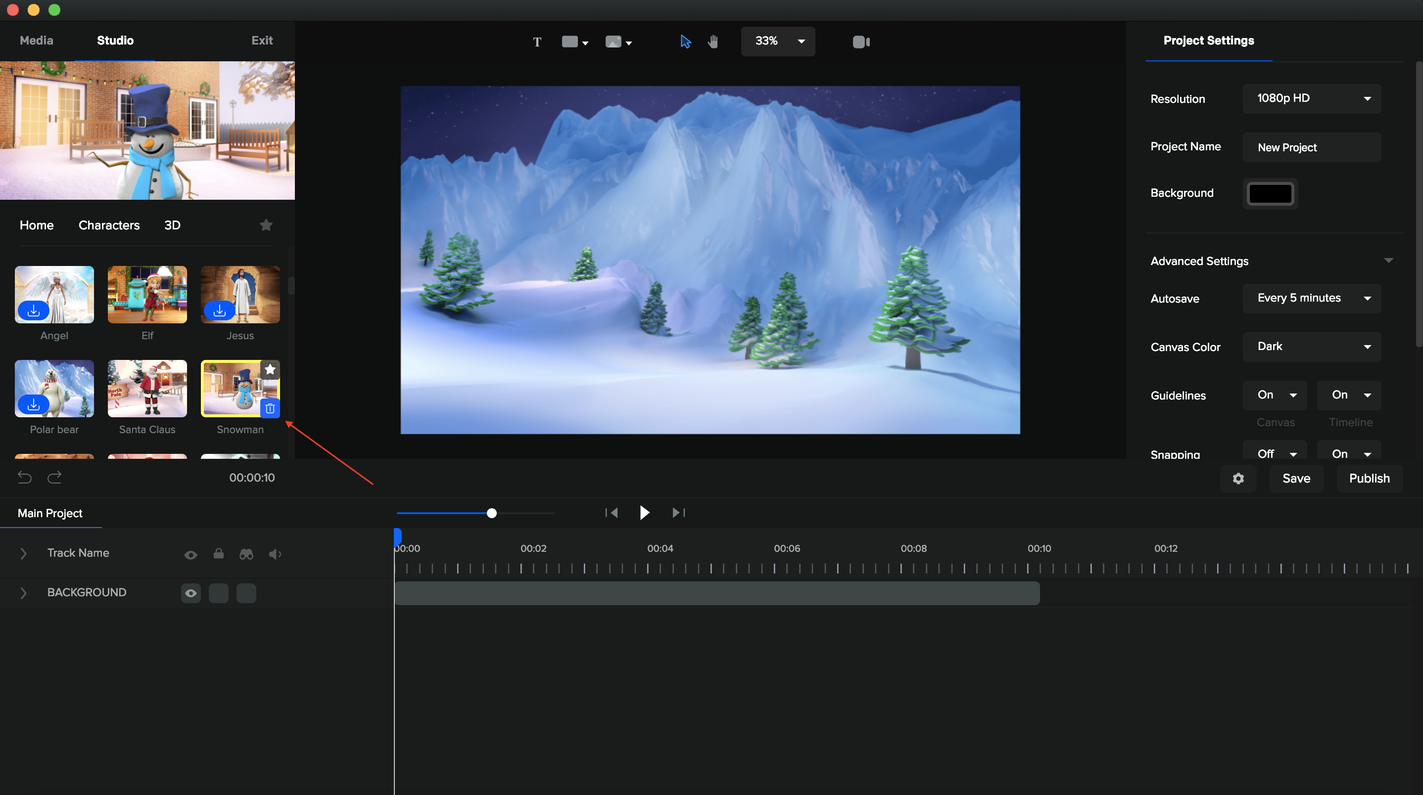
Task: Click the Exit button
Action: [262, 41]
